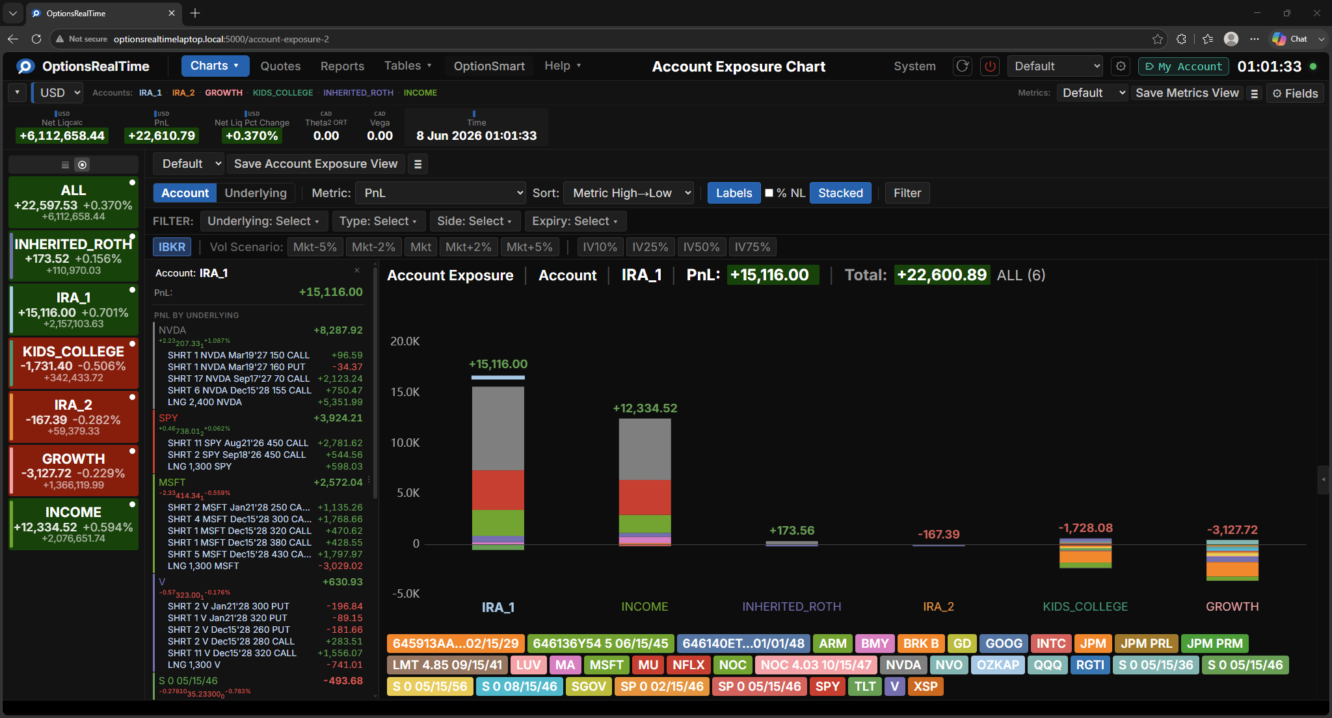Open the Type: Select filter
This screenshot has height=718, width=1332.
coord(378,221)
